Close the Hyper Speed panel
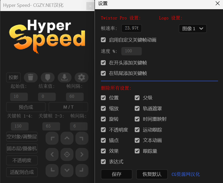Viewport: 223px width, 183px height. 90,6
